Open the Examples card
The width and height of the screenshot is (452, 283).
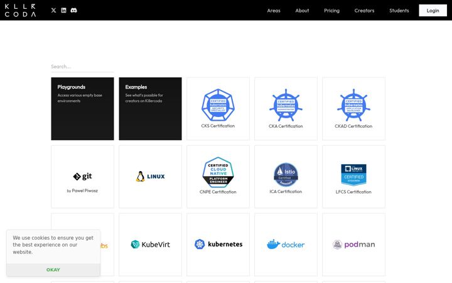pyautogui.click(x=150, y=109)
